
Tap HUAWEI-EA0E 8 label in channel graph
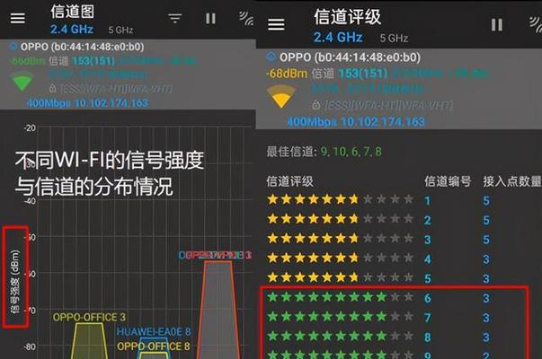(154, 332)
